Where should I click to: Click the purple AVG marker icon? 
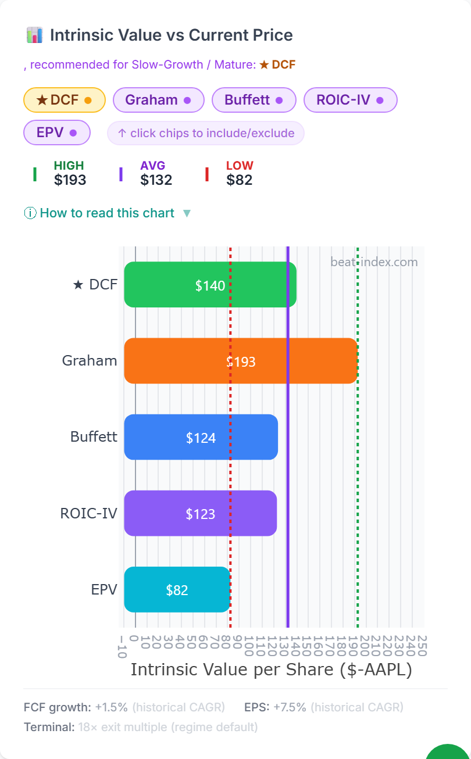pos(121,174)
